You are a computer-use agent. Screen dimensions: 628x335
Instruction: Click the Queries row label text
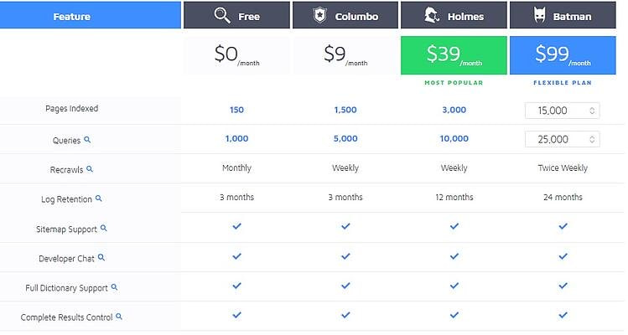66,141
